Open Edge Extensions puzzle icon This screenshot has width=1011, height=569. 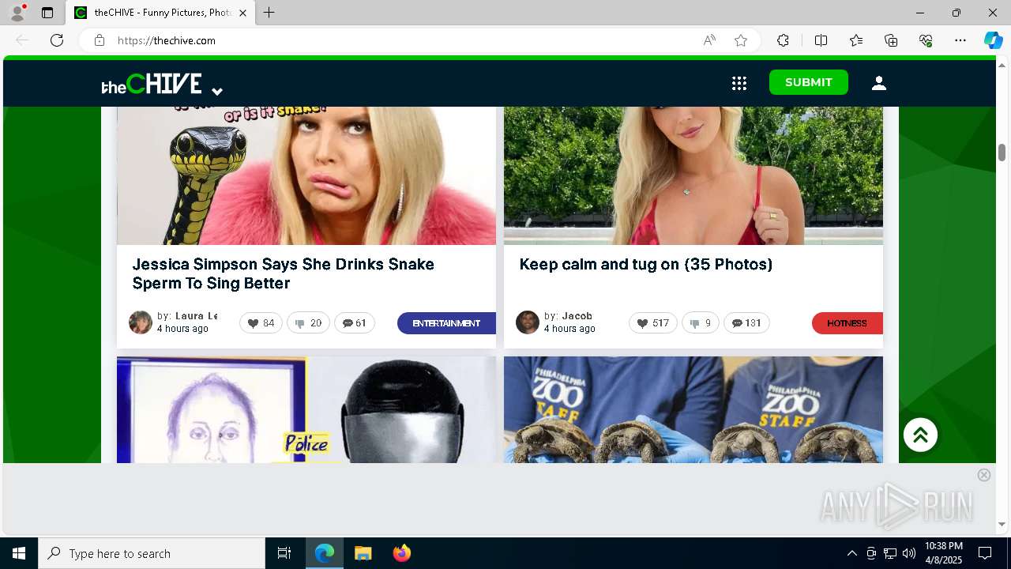pyautogui.click(x=783, y=40)
